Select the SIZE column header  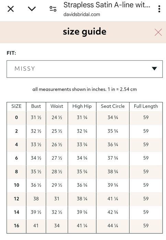coord(16,106)
